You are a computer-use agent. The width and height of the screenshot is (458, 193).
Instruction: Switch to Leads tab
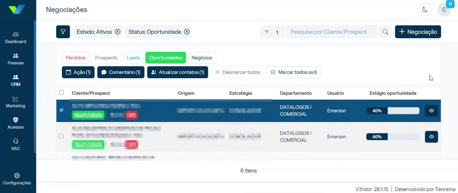(x=133, y=58)
